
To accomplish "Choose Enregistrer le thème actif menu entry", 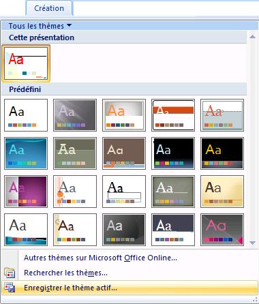I will click(129, 288).
